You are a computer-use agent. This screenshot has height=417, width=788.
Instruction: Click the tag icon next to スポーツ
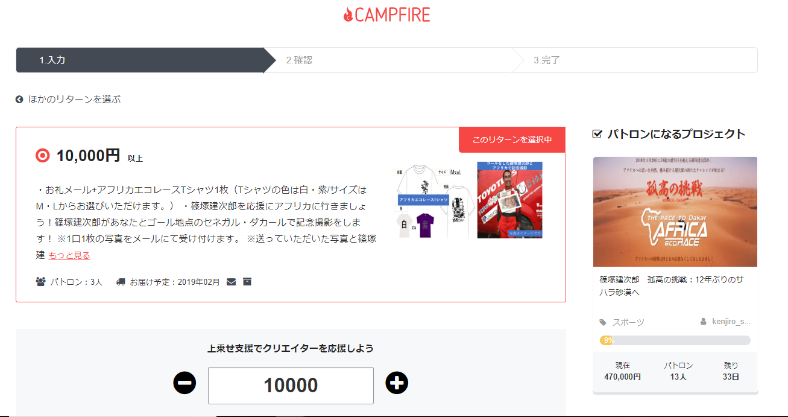tap(604, 322)
